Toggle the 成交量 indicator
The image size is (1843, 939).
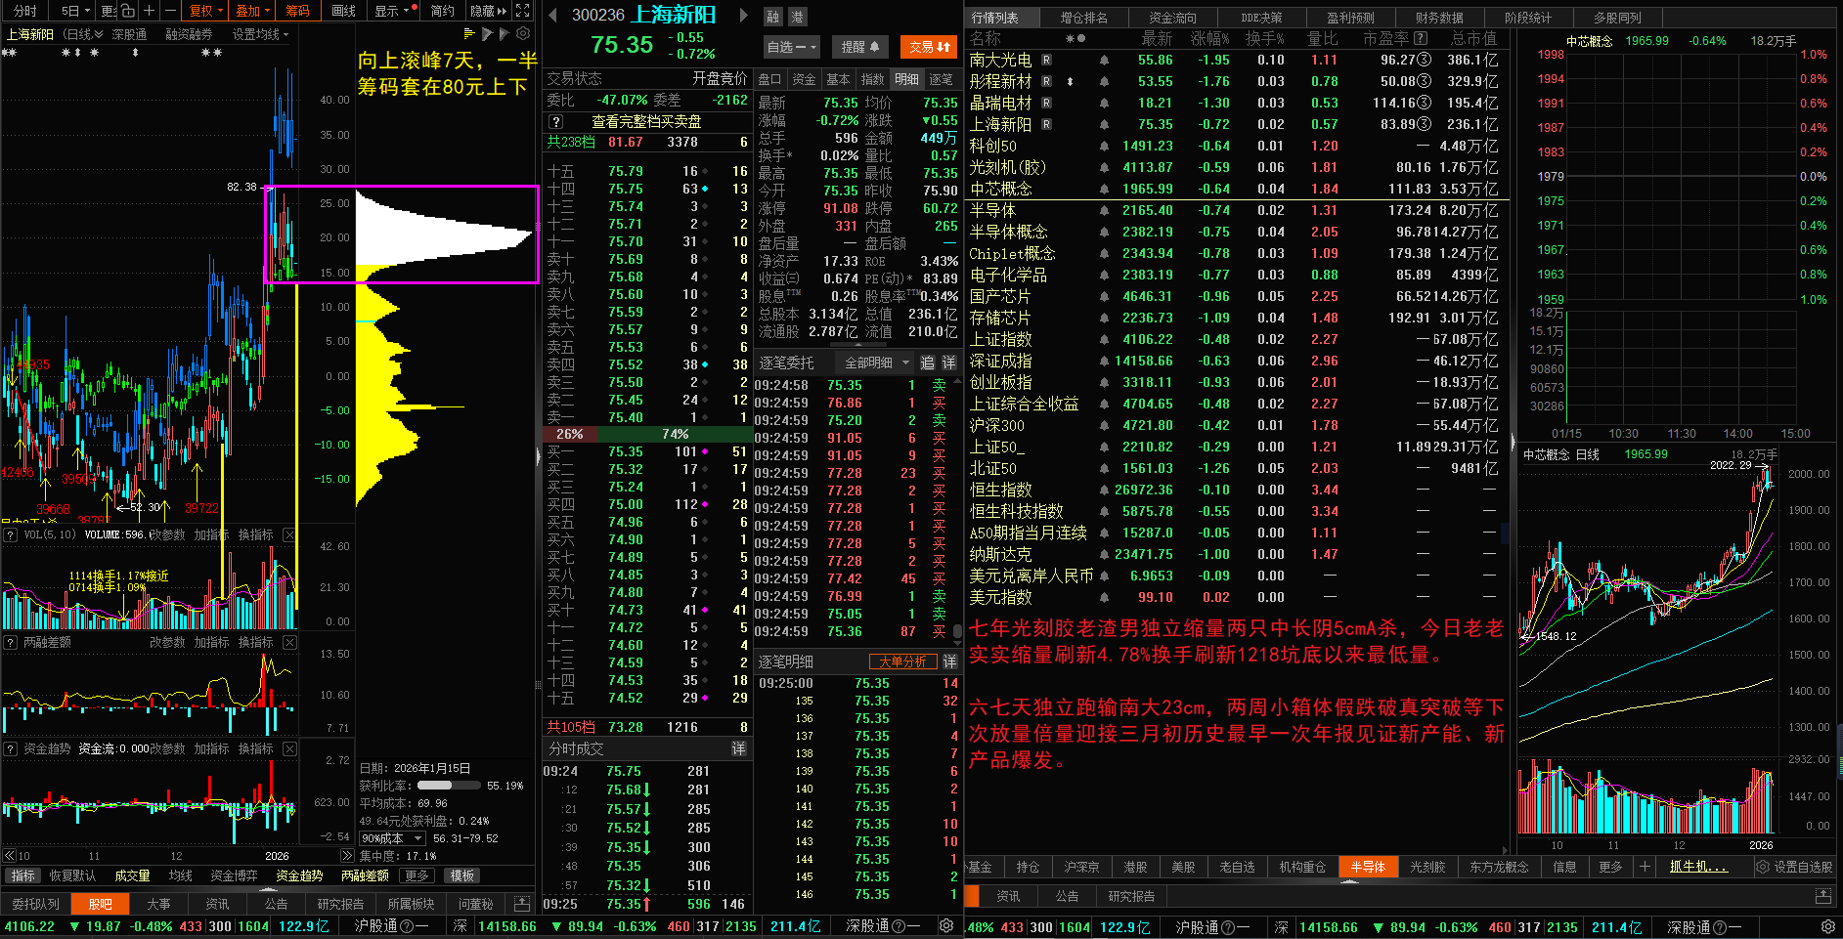coord(132,875)
